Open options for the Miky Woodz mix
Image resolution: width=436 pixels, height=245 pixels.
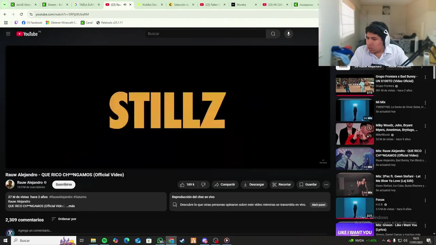tap(425, 126)
